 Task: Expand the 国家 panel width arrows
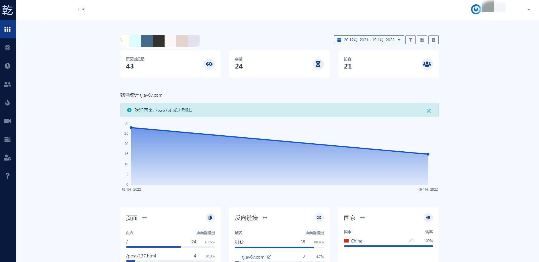[x=362, y=218]
